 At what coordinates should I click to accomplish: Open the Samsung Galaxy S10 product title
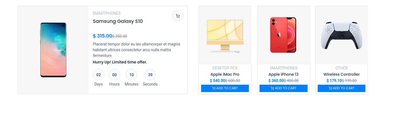[x=118, y=21]
